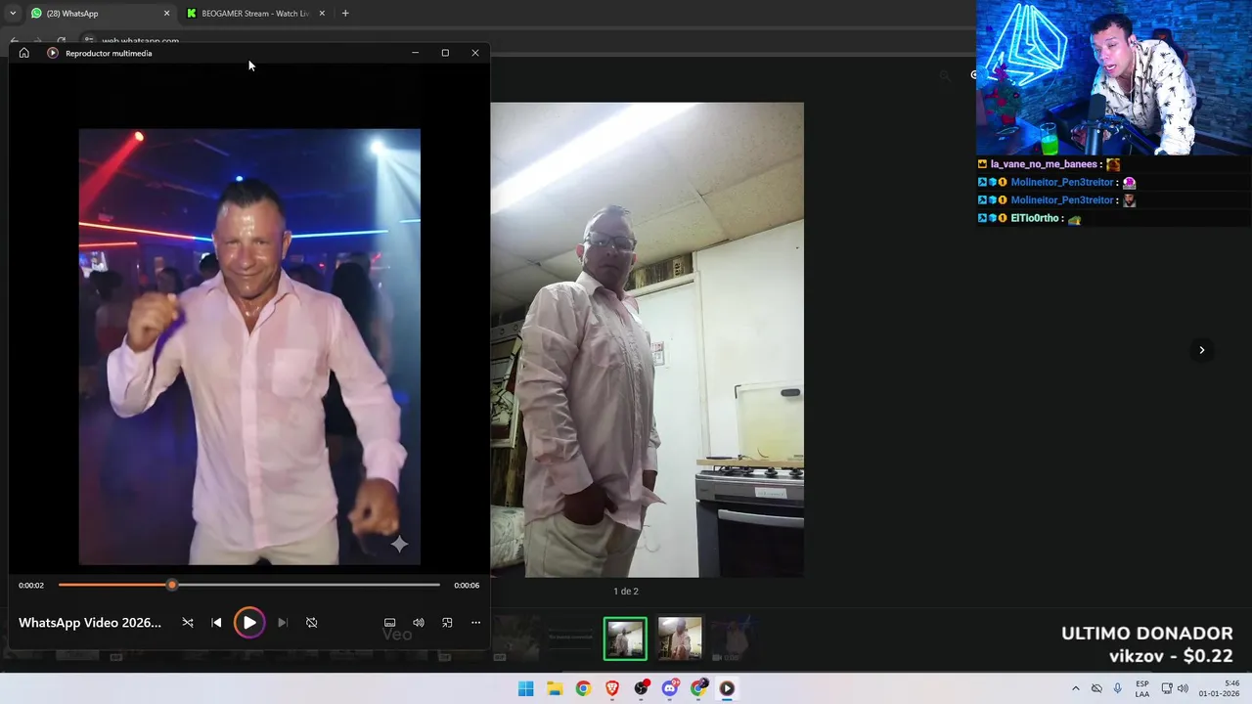Screen dimensions: 1252x704
Task: Click the streamer webcam overlay
Action: (x=1114, y=77)
